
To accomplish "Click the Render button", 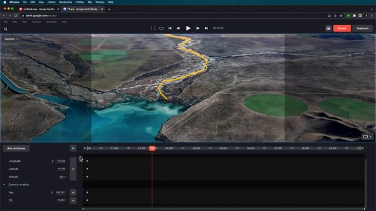I will [342, 29].
